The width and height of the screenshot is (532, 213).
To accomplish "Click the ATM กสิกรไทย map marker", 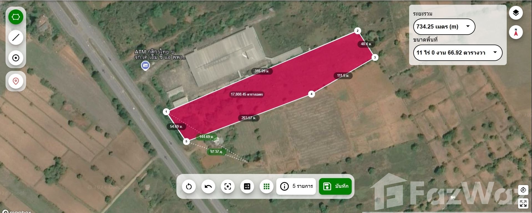I will (145, 66).
